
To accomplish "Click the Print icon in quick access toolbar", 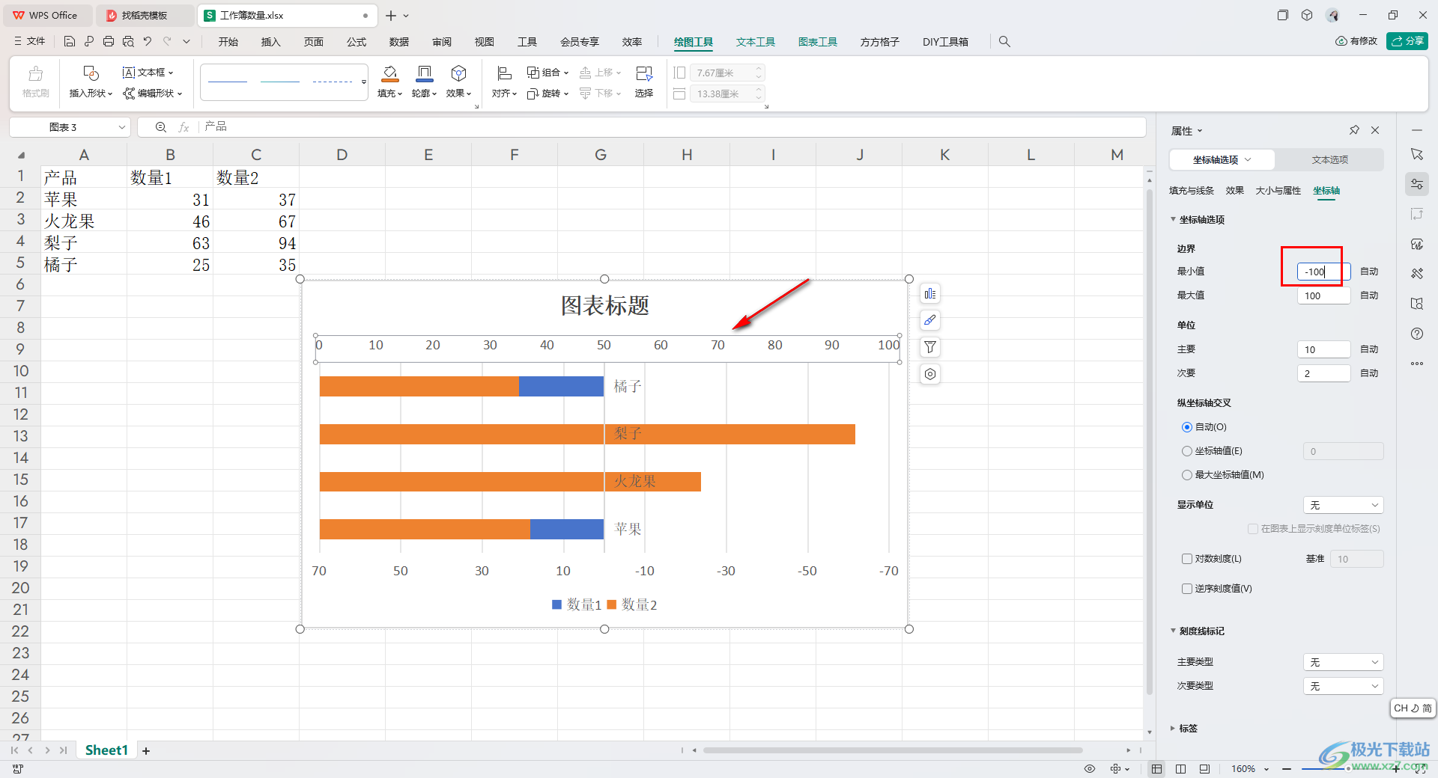I will pyautogui.click(x=109, y=41).
